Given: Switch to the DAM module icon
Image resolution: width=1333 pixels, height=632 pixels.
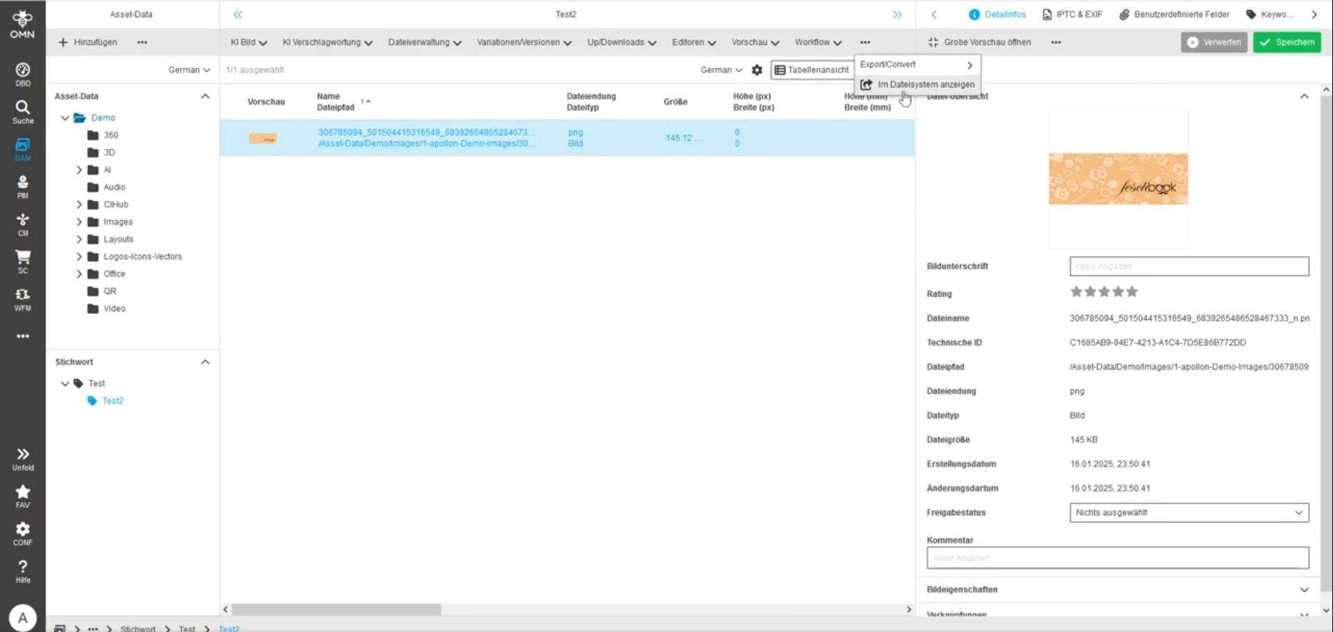Looking at the screenshot, I should [x=23, y=149].
